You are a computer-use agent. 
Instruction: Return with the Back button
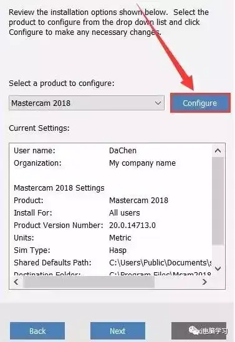click(37, 331)
